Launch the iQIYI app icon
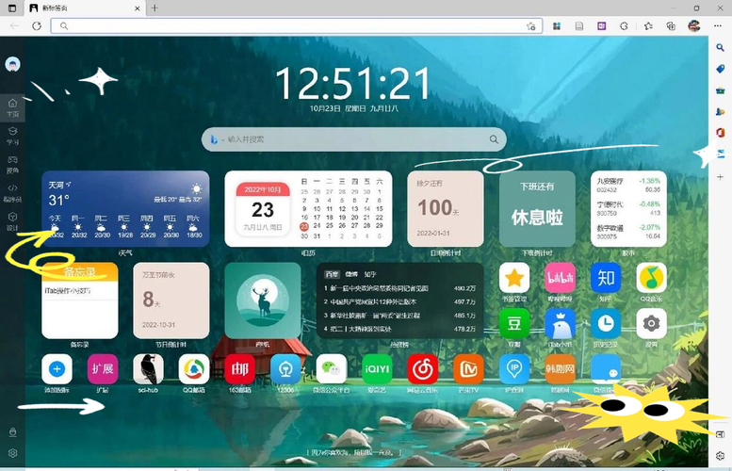 pos(377,368)
